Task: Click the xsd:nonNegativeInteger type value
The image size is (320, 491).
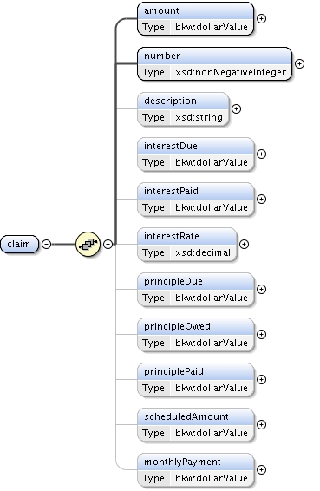Action: coord(231,72)
